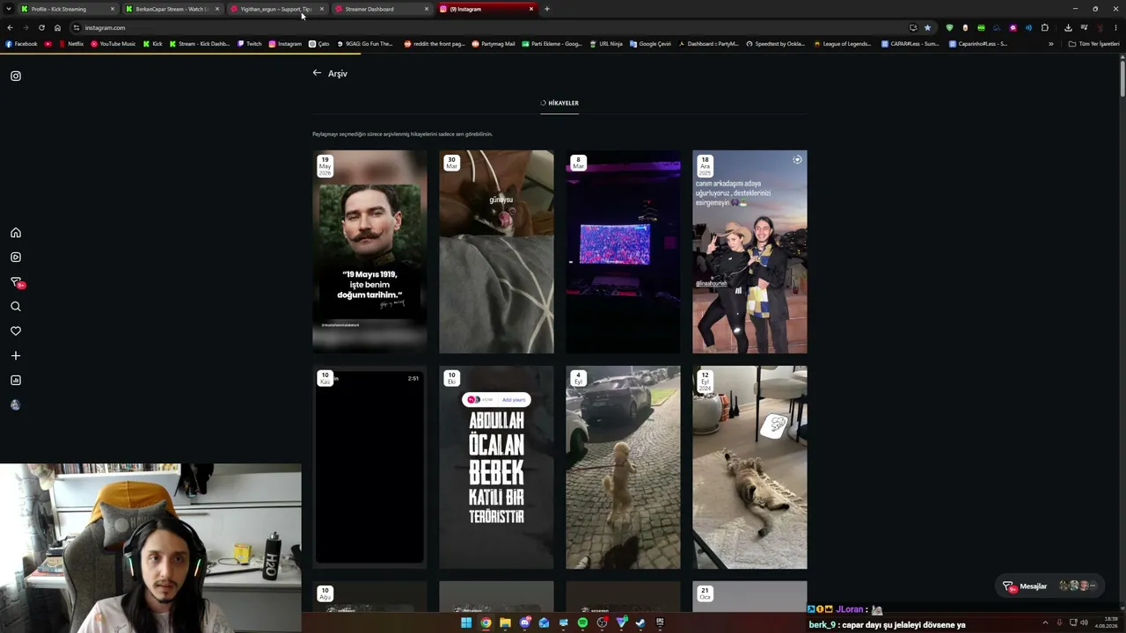
Task: Reload the page in Chrome
Action: pos(41,28)
